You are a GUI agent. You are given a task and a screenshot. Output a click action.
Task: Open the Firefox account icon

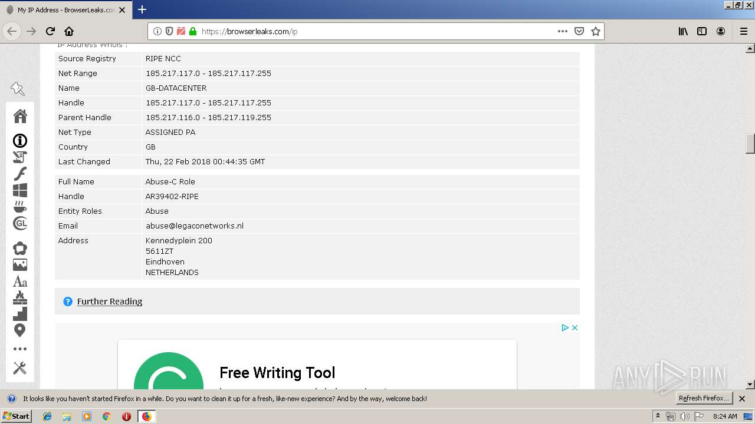721,31
